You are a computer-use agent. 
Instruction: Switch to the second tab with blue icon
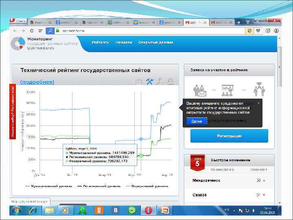coord(67,22)
